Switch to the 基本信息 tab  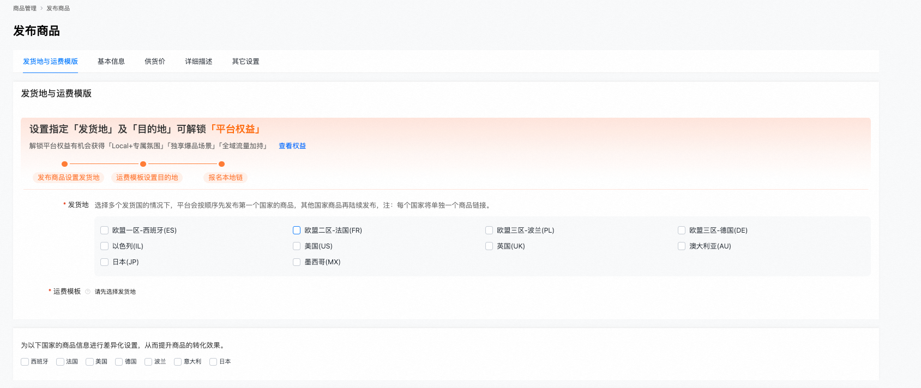[111, 62]
